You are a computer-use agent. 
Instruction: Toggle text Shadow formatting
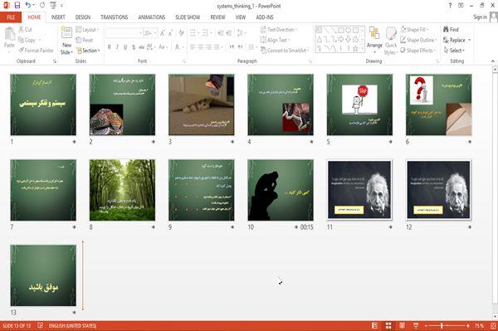coord(134,47)
